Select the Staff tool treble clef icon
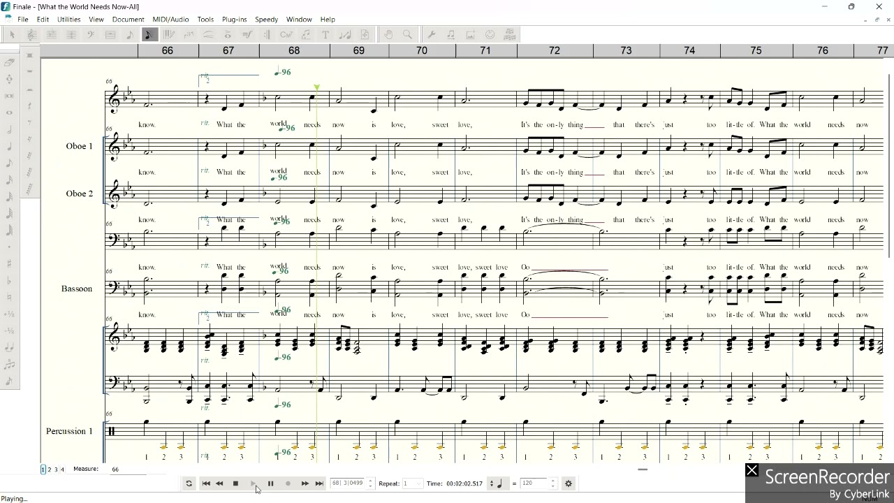This screenshot has height=503, width=894. (31, 34)
